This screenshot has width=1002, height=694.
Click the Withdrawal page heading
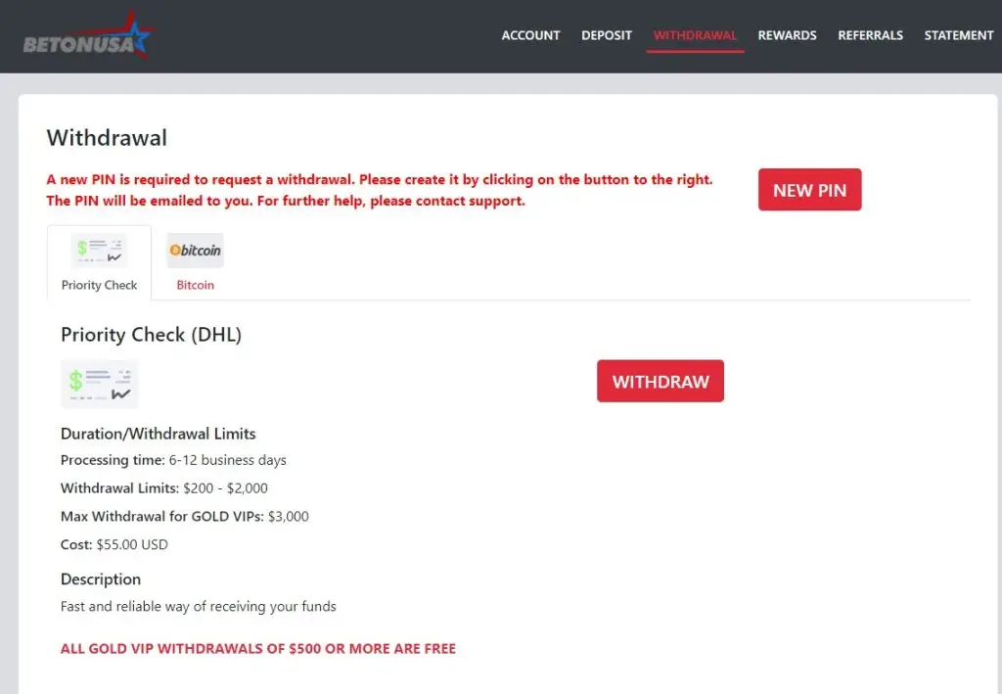pyautogui.click(x=107, y=138)
